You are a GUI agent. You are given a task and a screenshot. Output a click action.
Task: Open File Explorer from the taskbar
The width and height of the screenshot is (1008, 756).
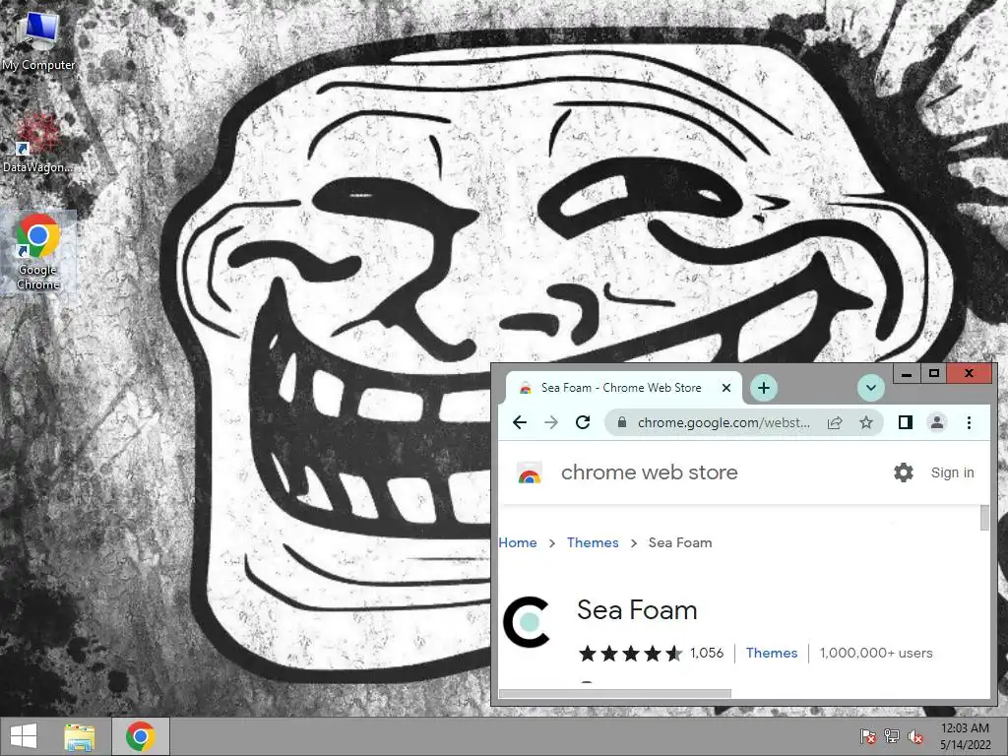pos(80,736)
